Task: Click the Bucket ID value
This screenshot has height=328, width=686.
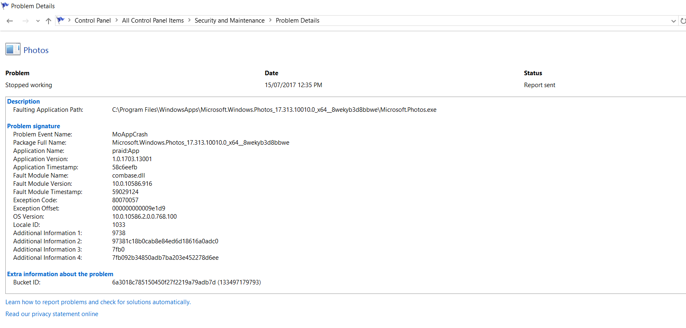Action: click(187, 282)
